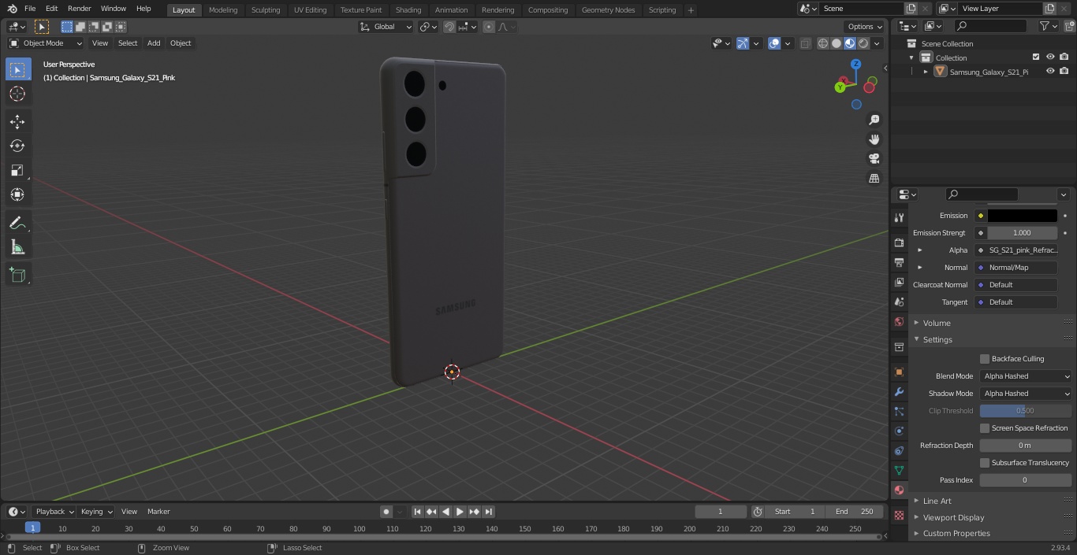This screenshot has width=1077, height=555.
Task: Switch to the Modeling workspace tab
Action: [x=223, y=9]
